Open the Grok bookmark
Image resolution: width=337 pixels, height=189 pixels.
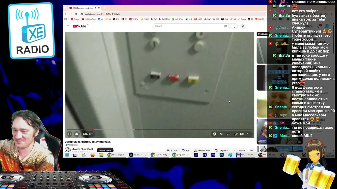click(225, 19)
